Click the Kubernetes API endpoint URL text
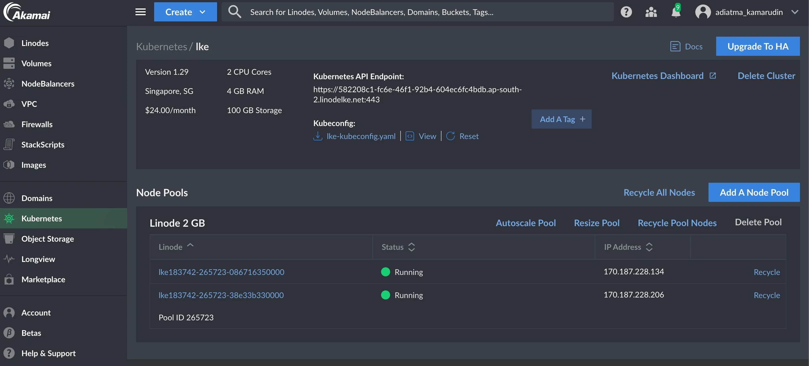Screen dimensions: 809x366 (417, 94)
